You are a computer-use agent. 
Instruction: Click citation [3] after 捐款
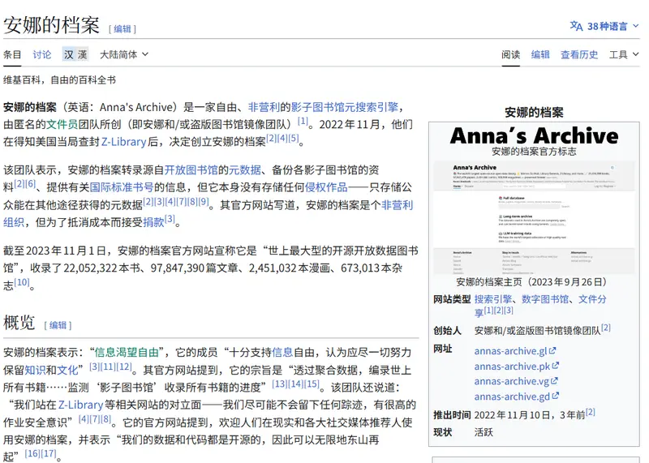pos(170,219)
